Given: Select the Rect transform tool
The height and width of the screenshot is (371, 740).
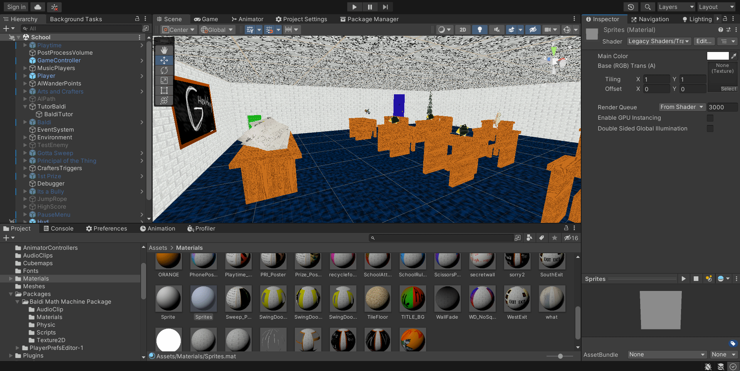Looking at the screenshot, I should [x=164, y=90].
